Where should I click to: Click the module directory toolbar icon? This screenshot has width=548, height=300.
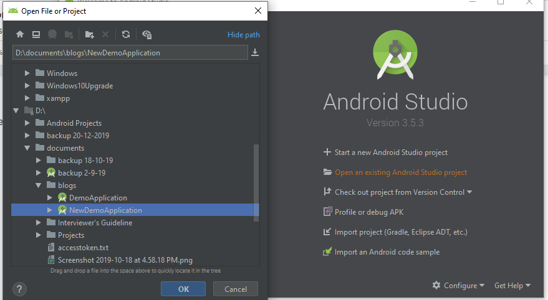coord(69,34)
